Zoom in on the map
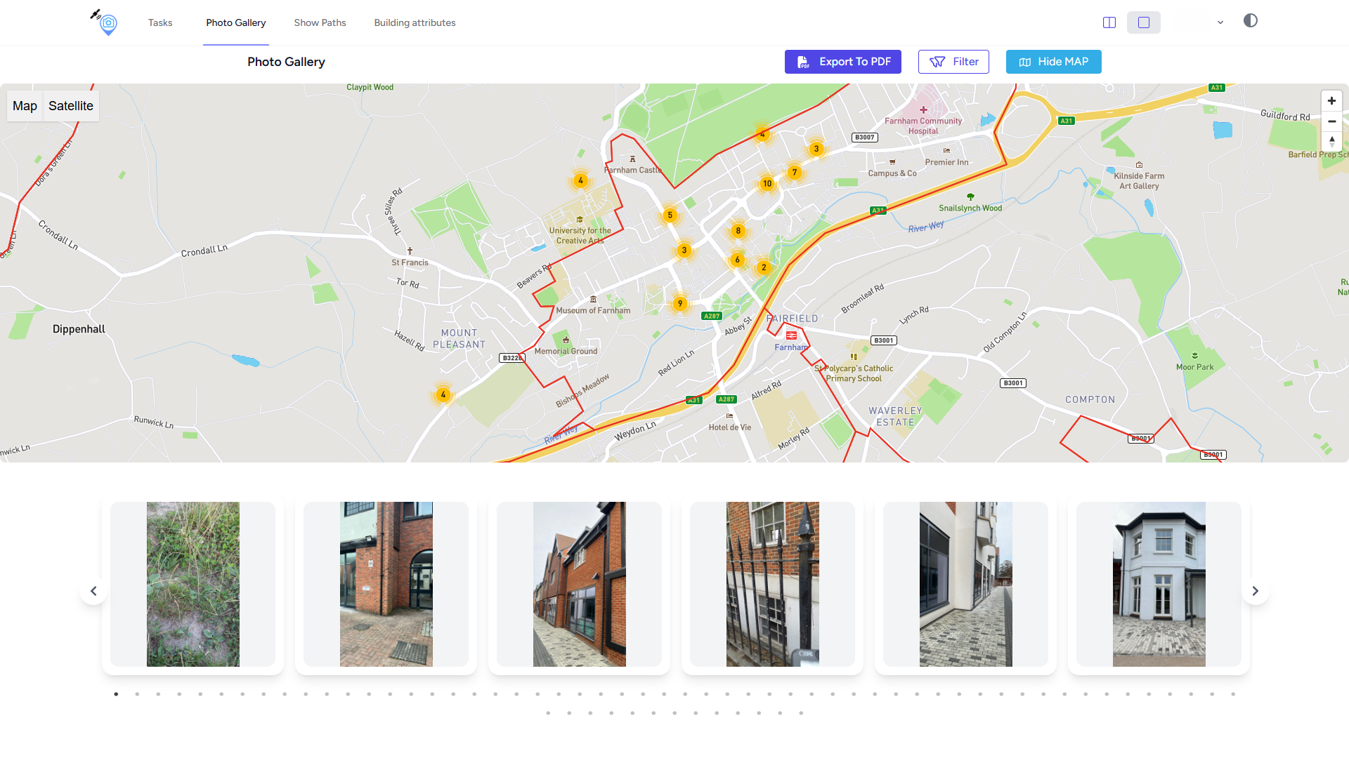 tap(1331, 101)
